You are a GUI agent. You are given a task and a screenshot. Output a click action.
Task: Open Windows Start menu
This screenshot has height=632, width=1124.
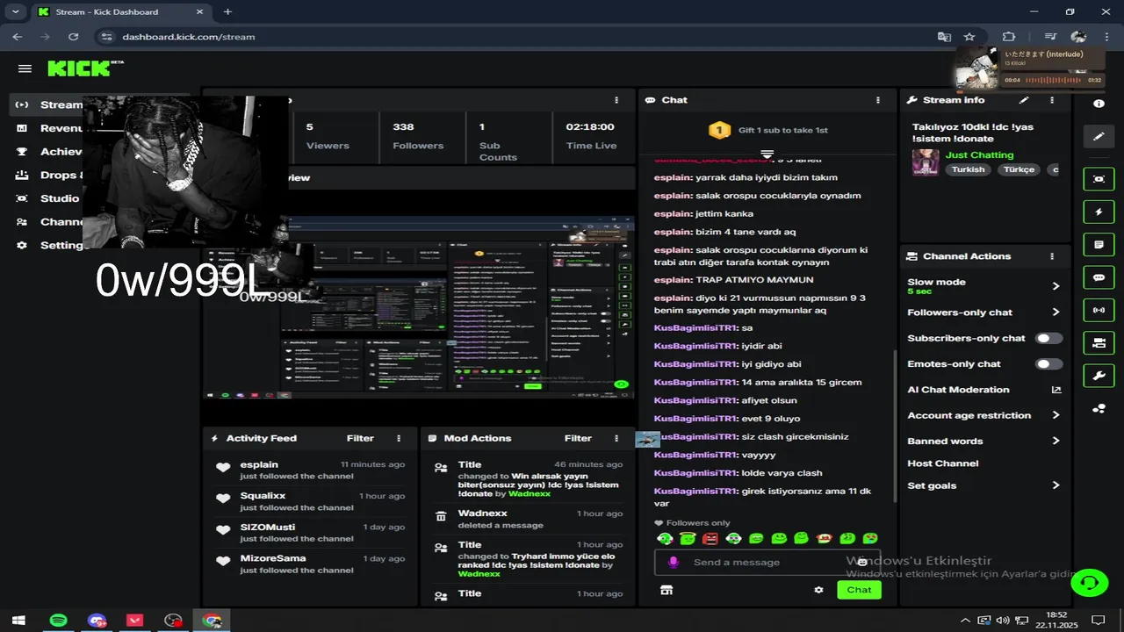click(18, 620)
